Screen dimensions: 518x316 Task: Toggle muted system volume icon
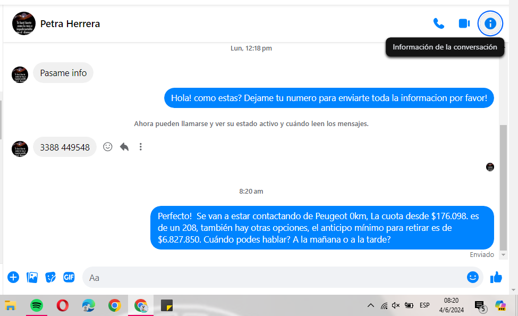point(396,305)
